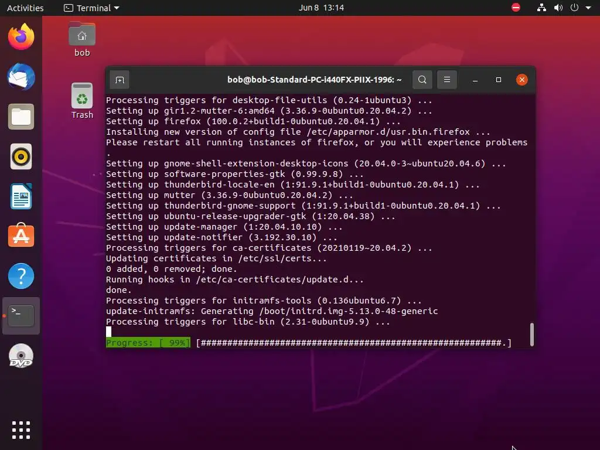This screenshot has width=600, height=450.
Task: Click the terminal scrollbar handle
Action: [x=532, y=335]
